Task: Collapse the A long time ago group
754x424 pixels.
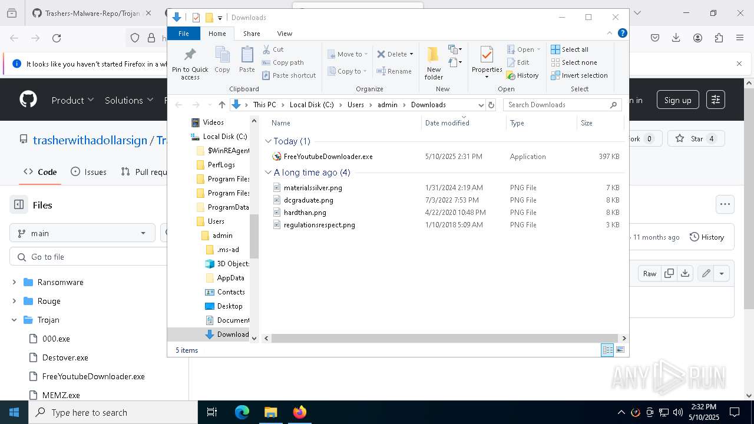Action: tap(268, 173)
